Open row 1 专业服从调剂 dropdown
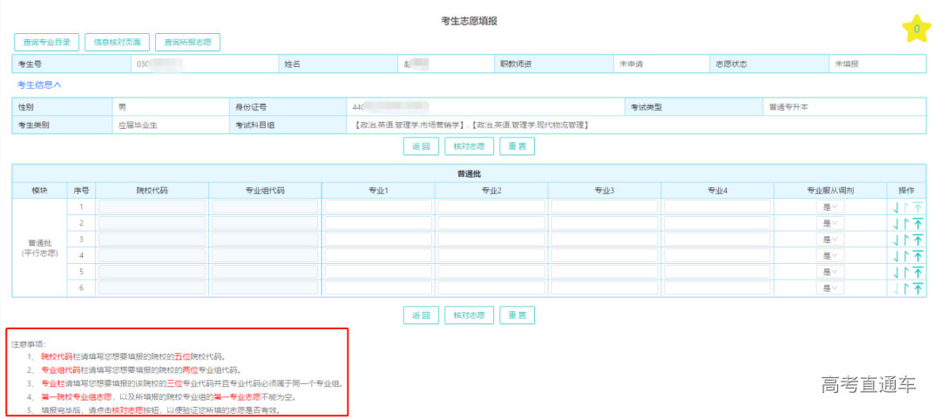This screenshot has height=419, width=941. point(829,207)
